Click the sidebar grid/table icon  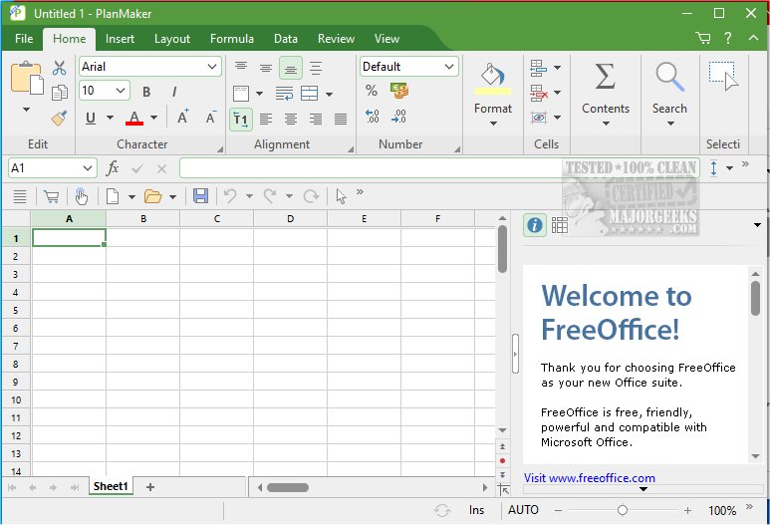point(560,225)
